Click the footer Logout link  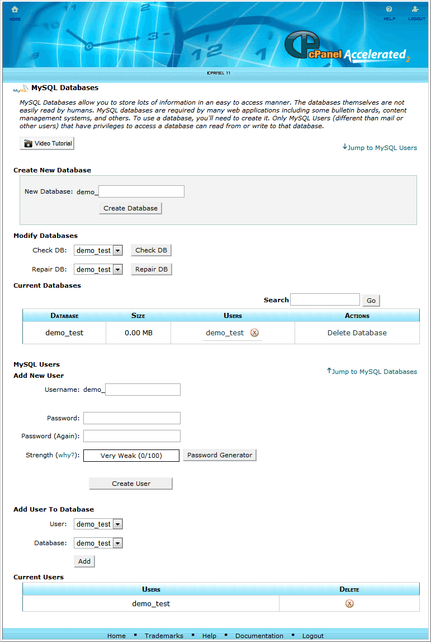pos(313,635)
